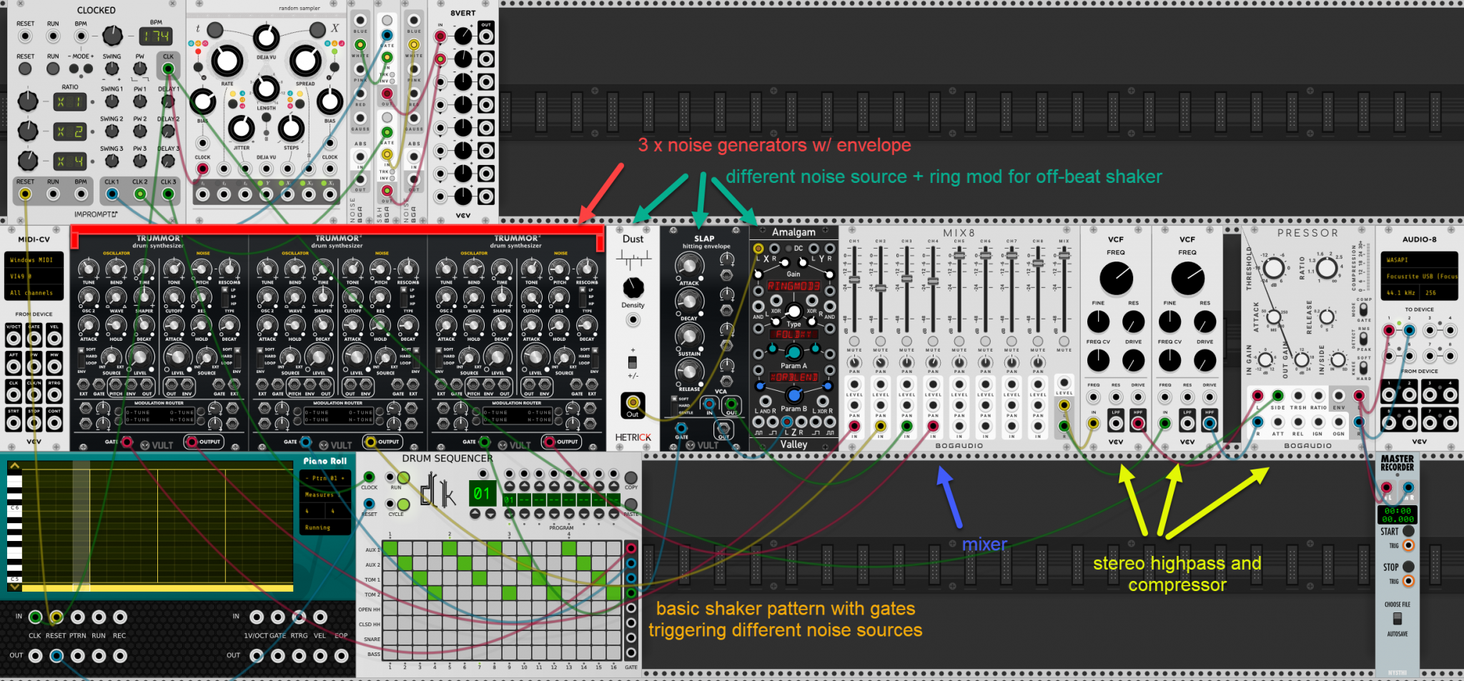Viewport: 1464px width, 681px height.
Task: Click the CLK output jack on Clocked
Action: point(168,69)
